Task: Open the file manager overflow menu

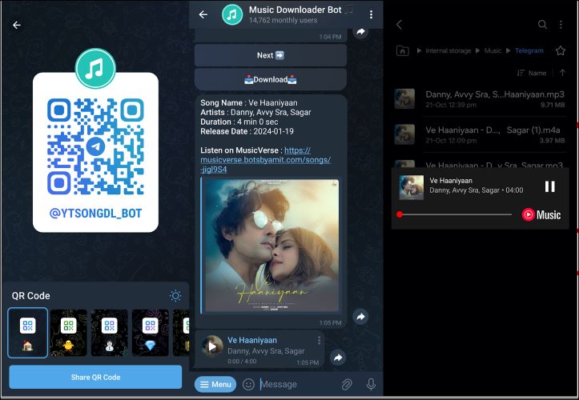Action: point(561,25)
